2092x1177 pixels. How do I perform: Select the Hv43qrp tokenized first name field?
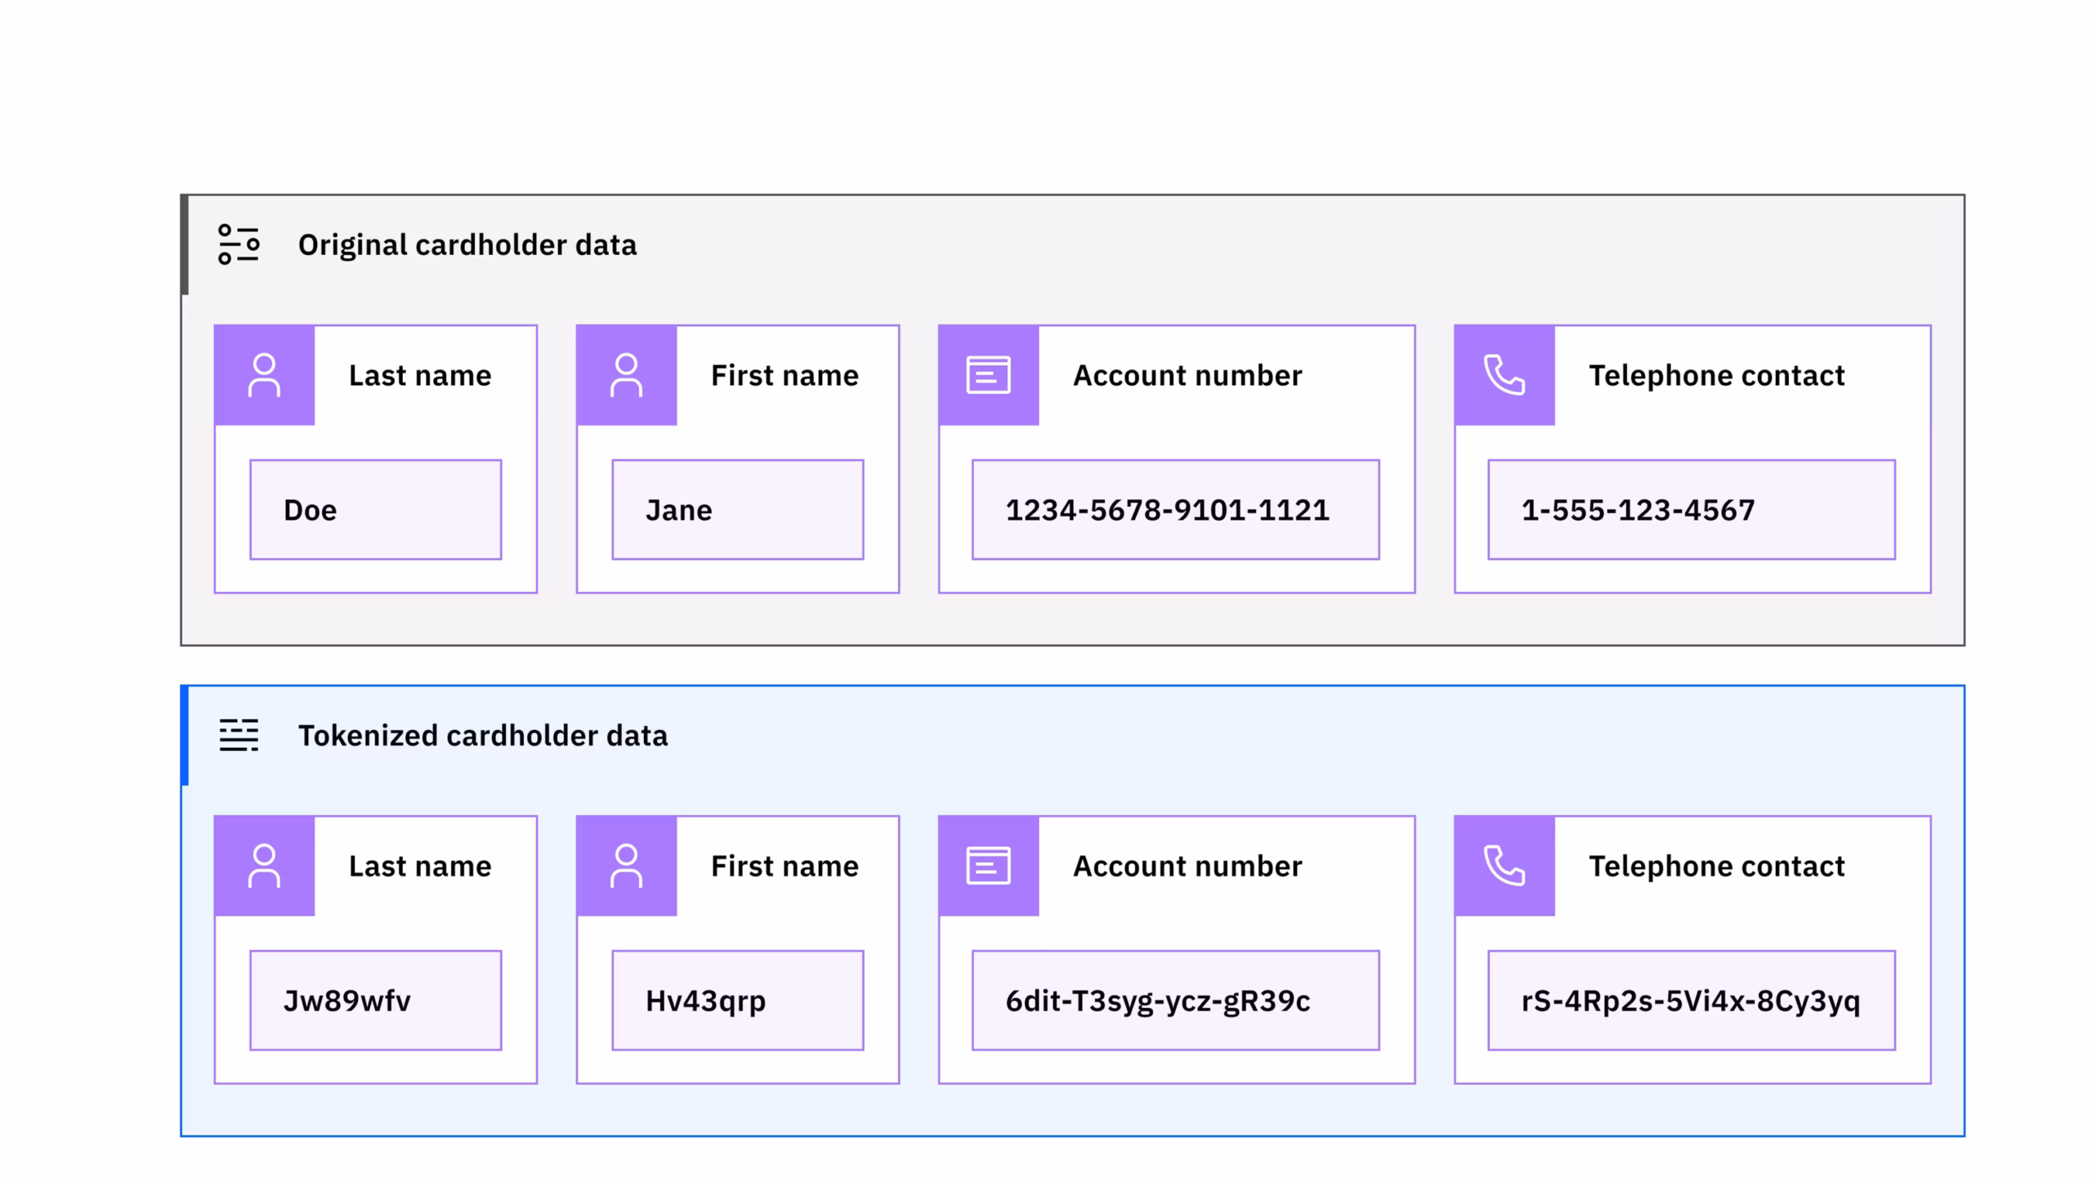(737, 1000)
